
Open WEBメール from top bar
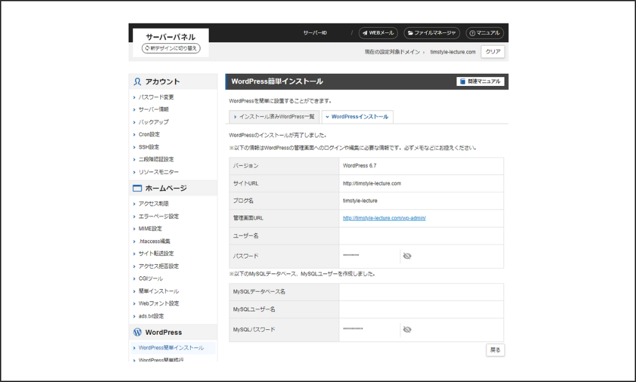(x=378, y=33)
